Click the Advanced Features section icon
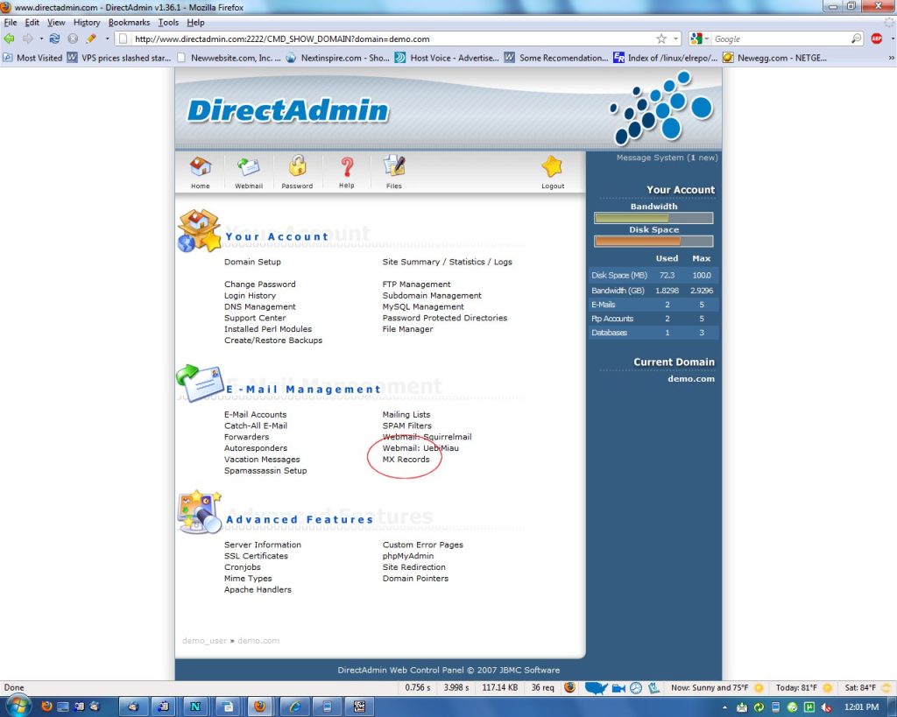This screenshot has width=897, height=717. tap(199, 512)
